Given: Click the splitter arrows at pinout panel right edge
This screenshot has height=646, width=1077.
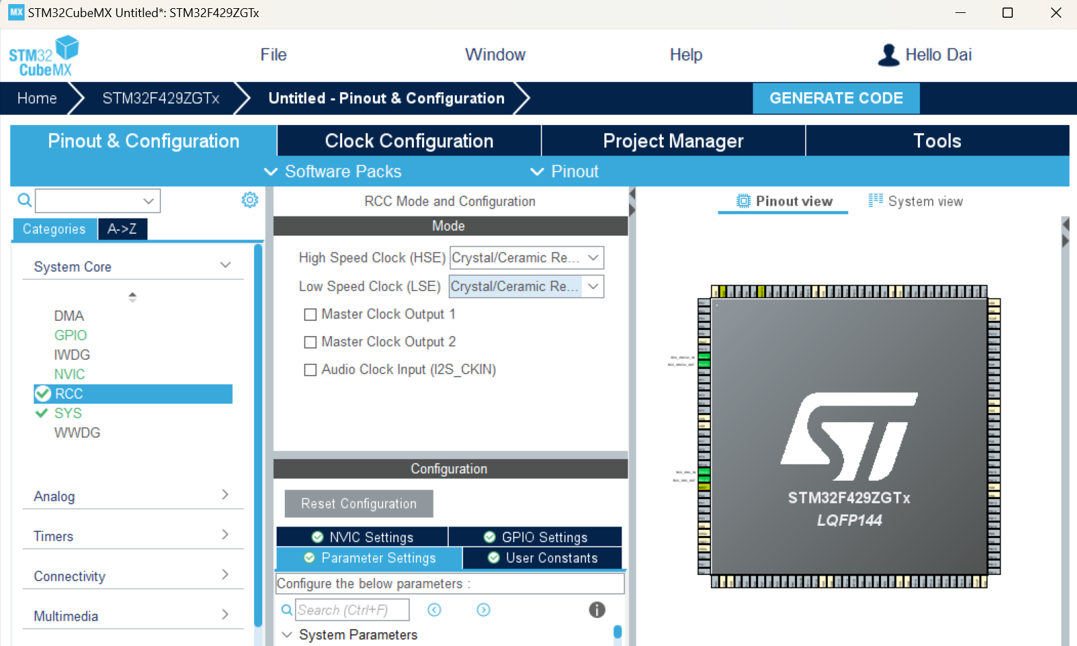Looking at the screenshot, I should pos(1065,232).
